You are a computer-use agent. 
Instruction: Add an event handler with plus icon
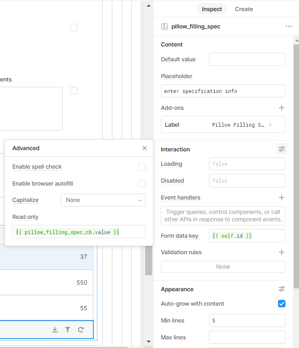pyautogui.click(x=281, y=197)
